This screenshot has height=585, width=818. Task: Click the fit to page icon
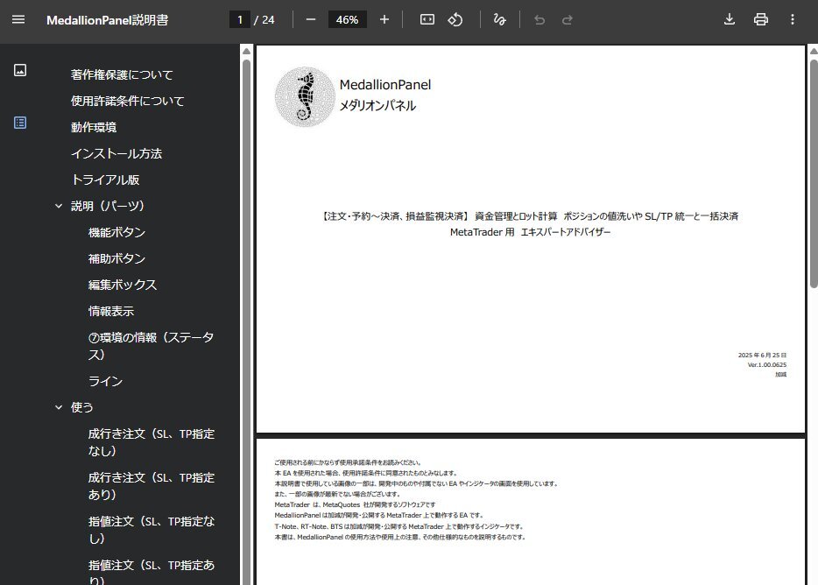click(x=427, y=20)
